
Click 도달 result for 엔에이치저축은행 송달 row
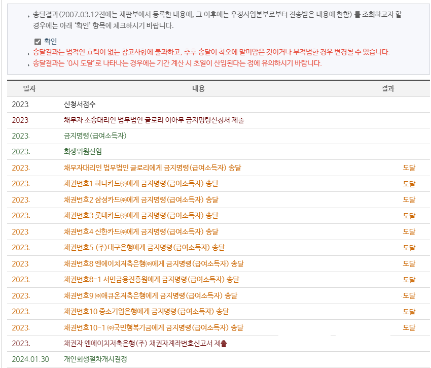point(409,264)
